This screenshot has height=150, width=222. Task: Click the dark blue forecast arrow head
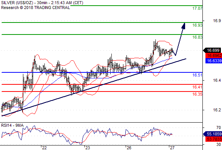pyautogui.click(x=183, y=26)
